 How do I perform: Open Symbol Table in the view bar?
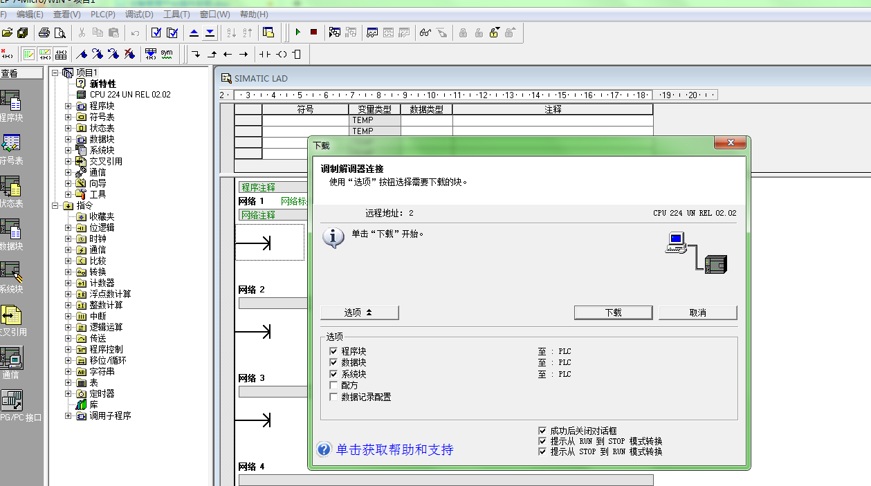10,149
